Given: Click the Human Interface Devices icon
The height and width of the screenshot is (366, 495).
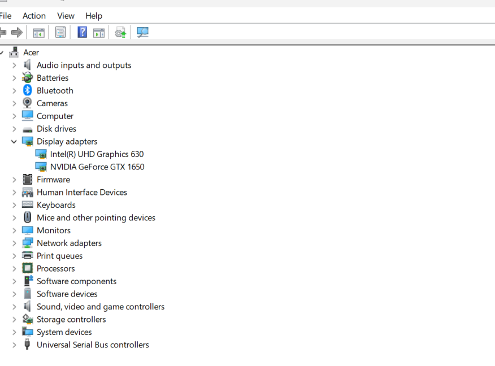Looking at the screenshot, I should click(x=28, y=192).
